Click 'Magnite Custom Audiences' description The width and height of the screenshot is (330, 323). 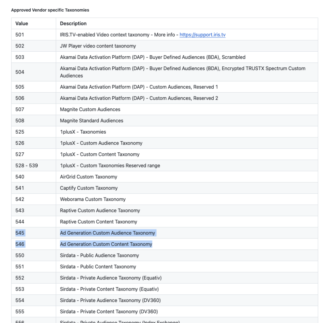pyautogui.click(x=90, y=109)
